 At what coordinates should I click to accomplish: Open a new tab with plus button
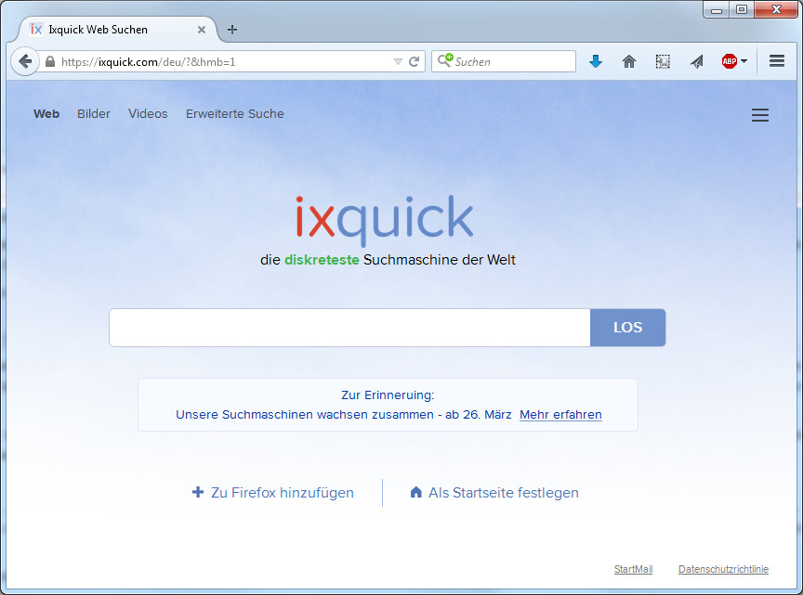232,30
